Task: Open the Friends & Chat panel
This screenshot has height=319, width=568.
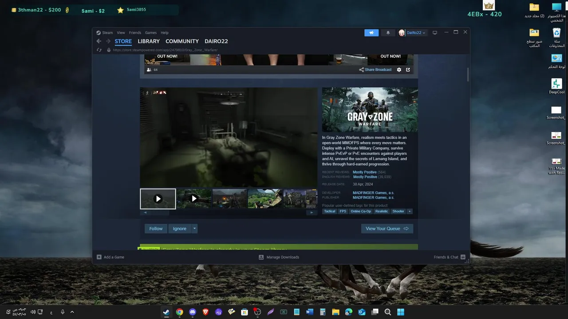Action: click(450, 257)
